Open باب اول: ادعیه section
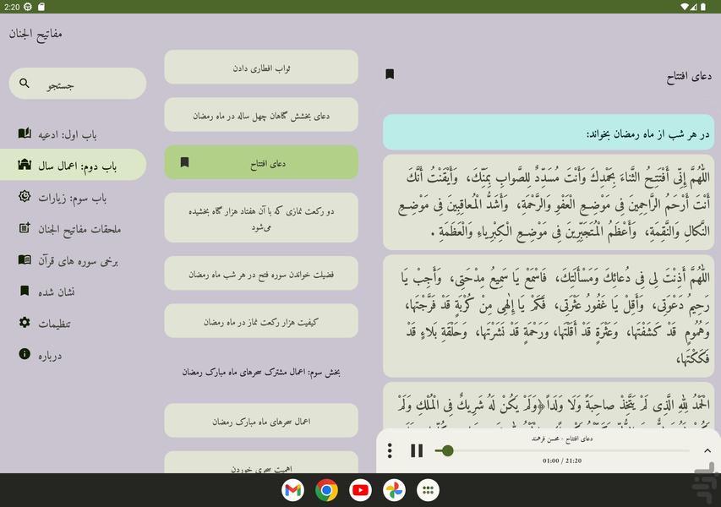 pyautogui.click(x=73, y=134)
